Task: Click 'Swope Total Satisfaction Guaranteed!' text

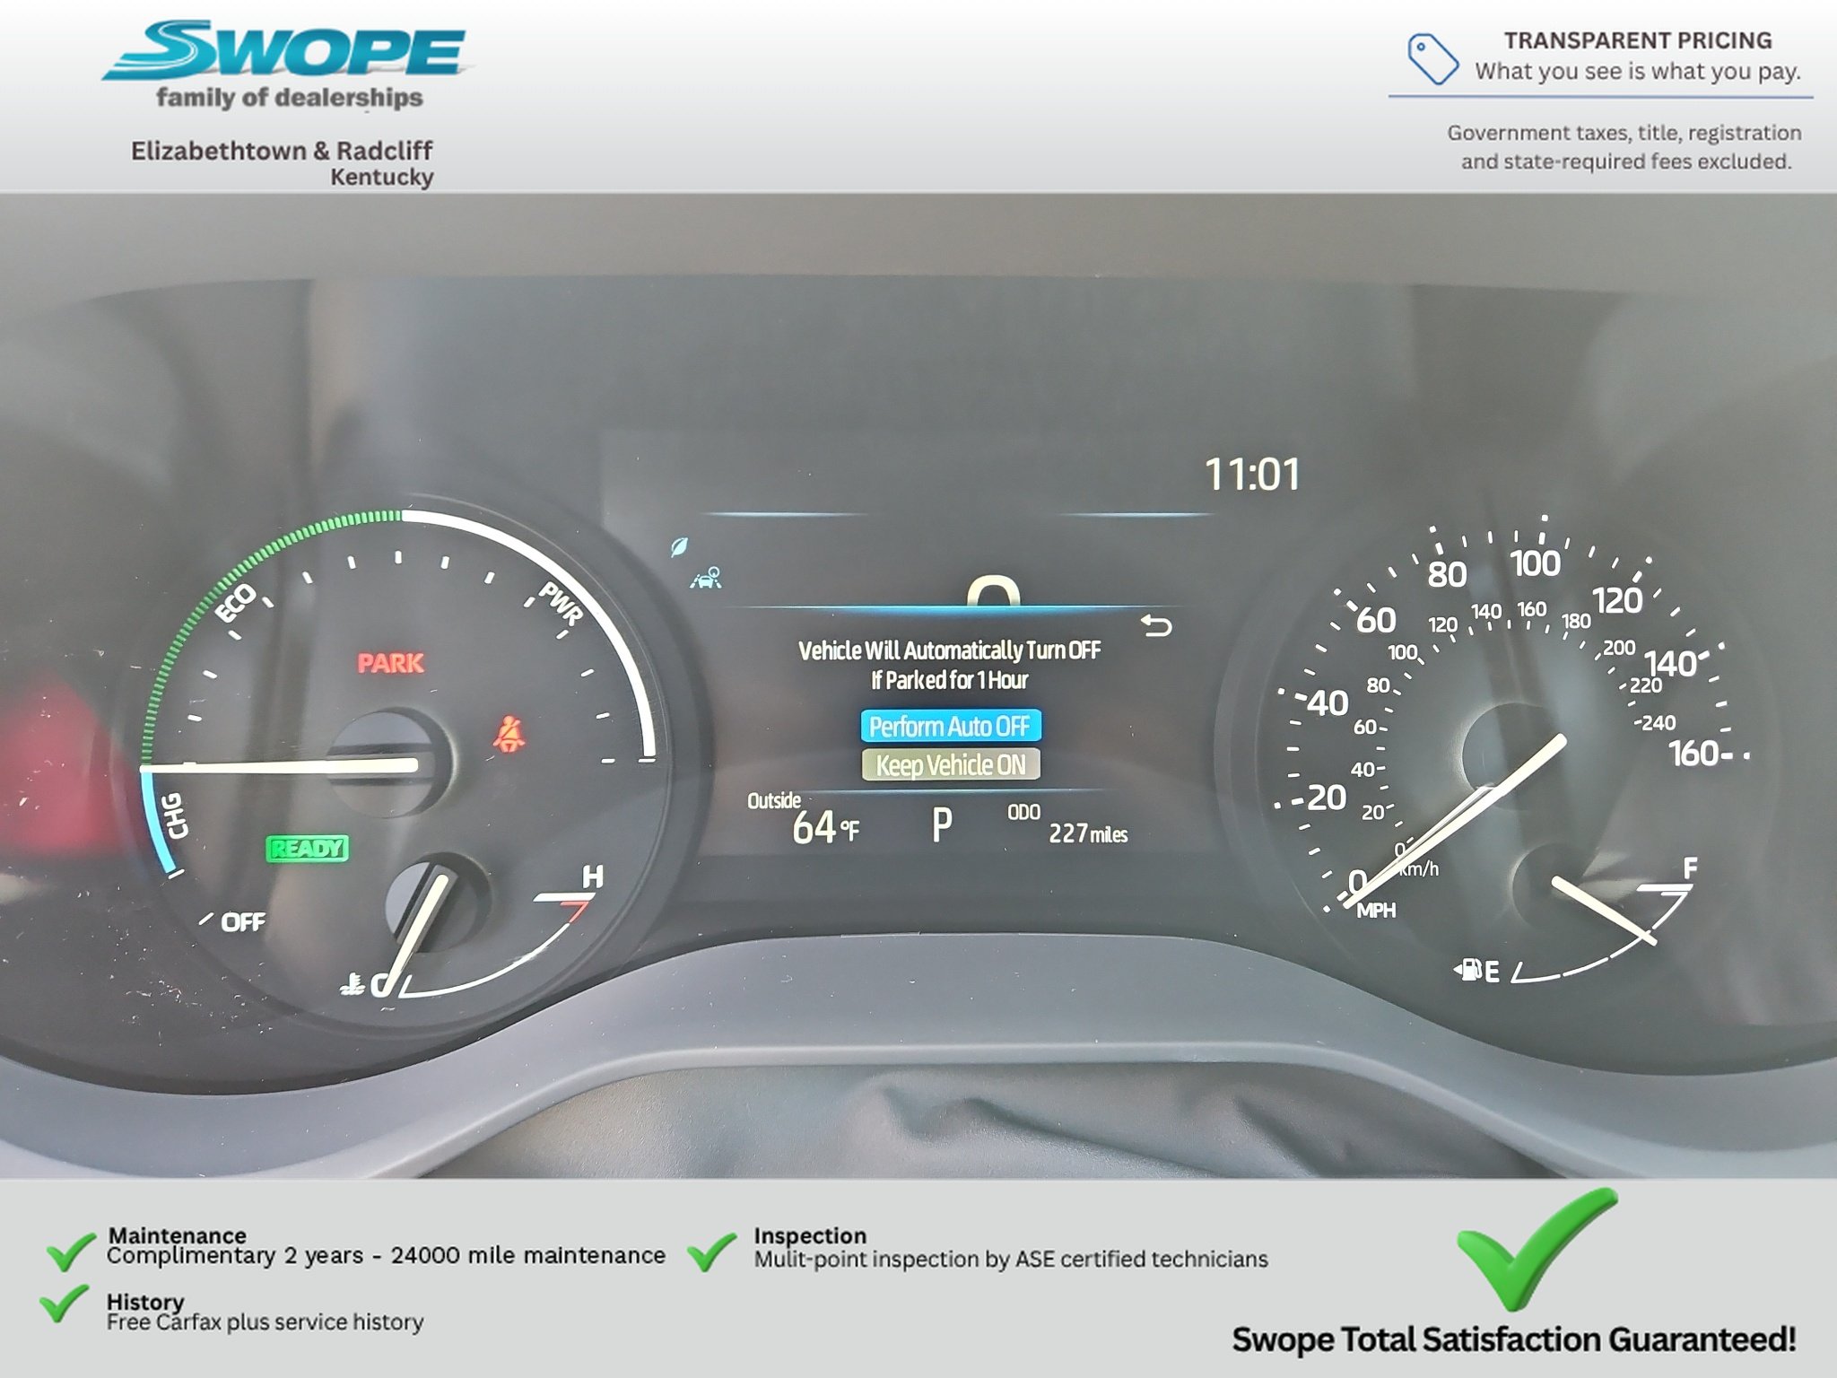Action: (x=1514, y=1339)
